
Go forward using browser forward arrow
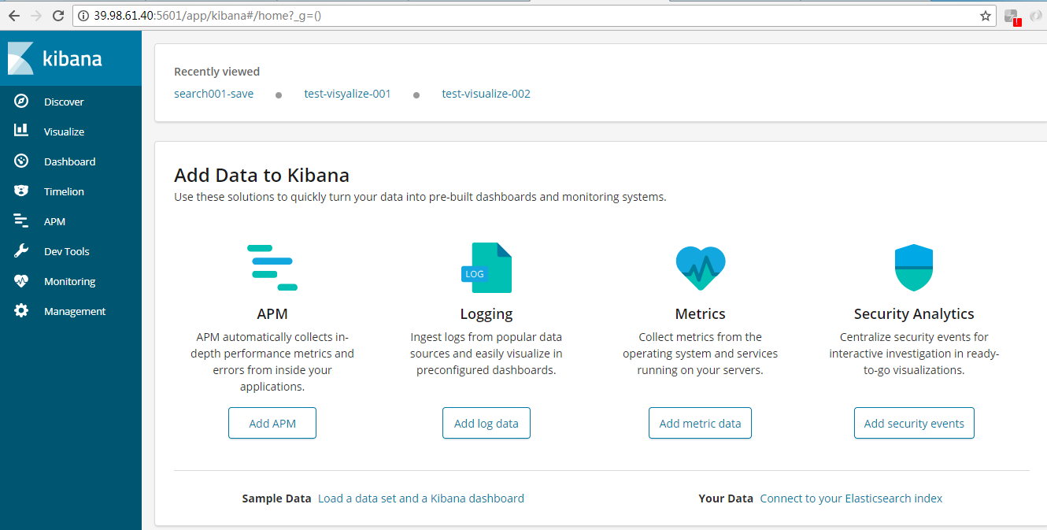click(36, 16)
